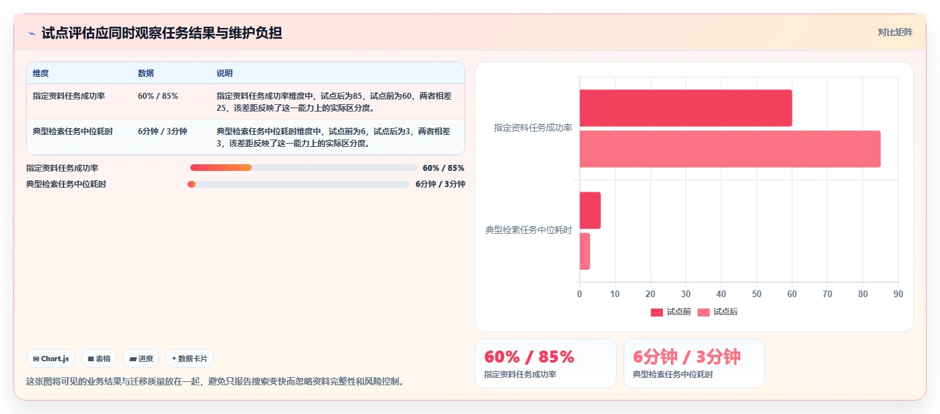Click the lightning icon beside the title
The width and height of the screenshot is (940, 414).
coord(31,33)
